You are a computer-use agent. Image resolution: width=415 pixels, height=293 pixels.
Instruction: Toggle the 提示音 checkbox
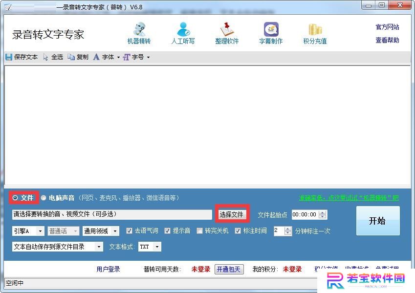tap(167, 231)
